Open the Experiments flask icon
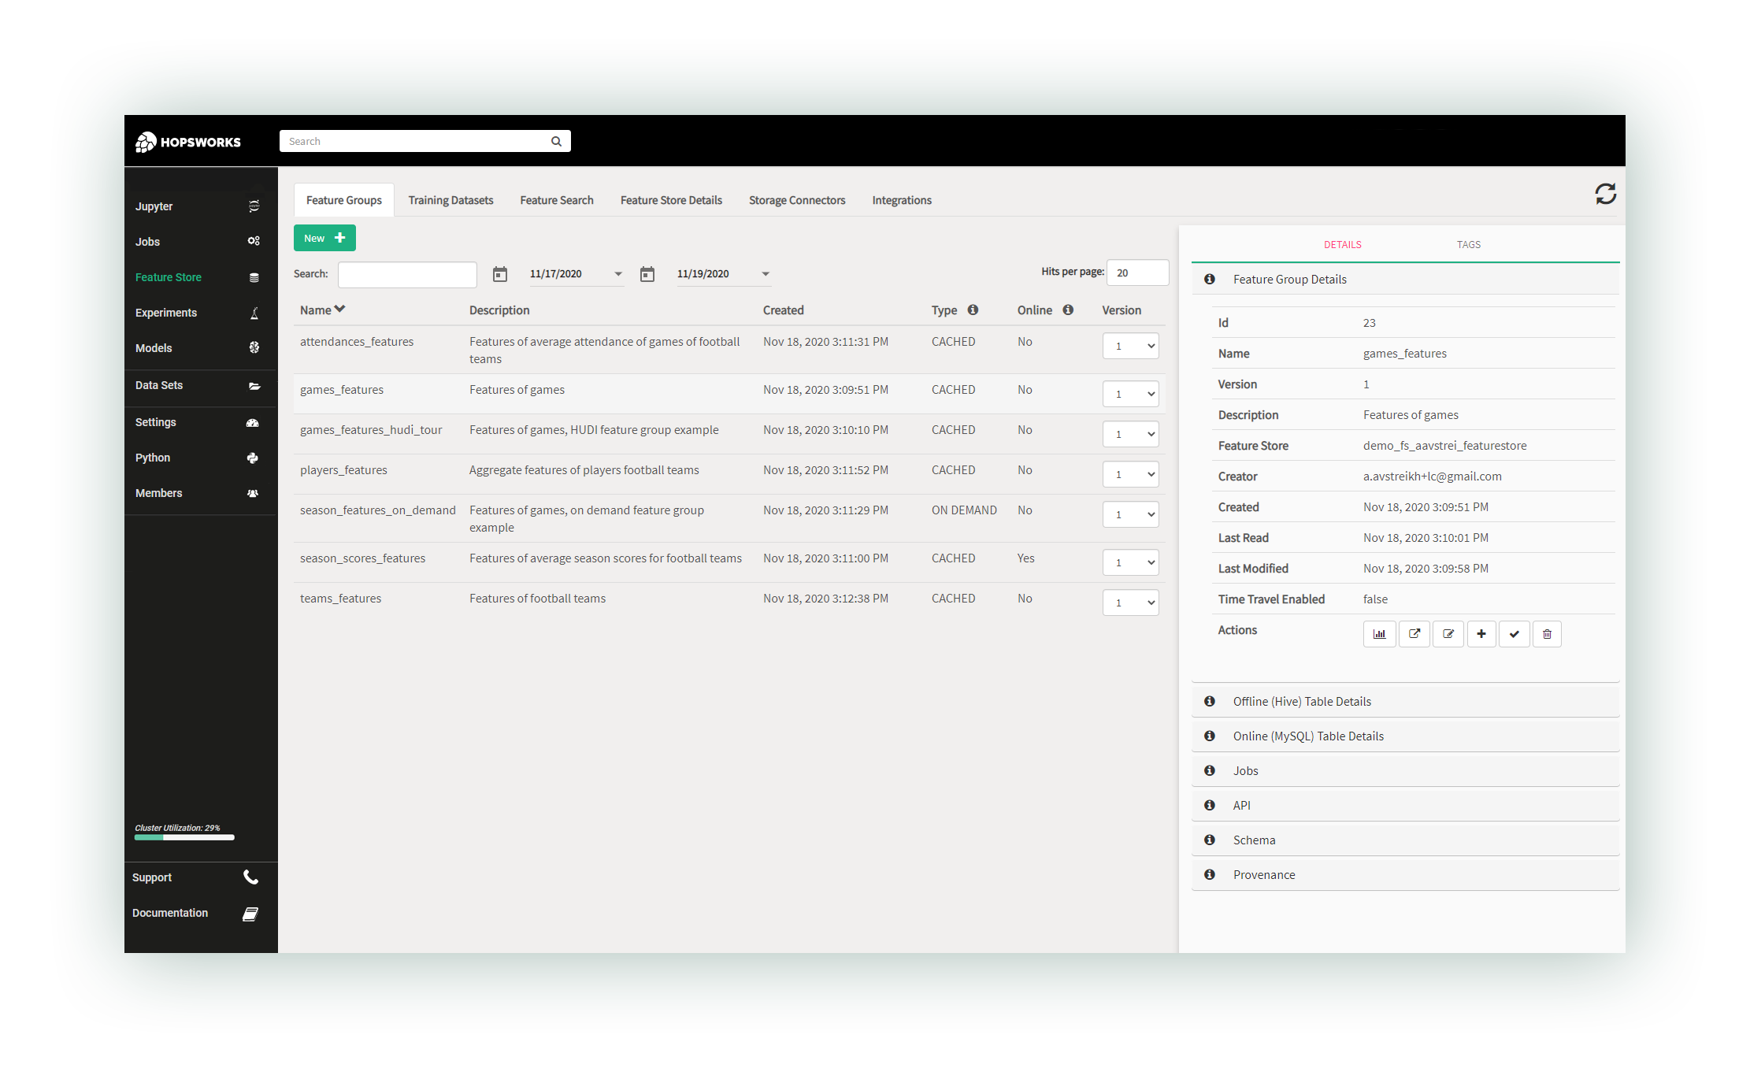Image resolution: width=1750 pixels, height=1068 pixels. 254,313
